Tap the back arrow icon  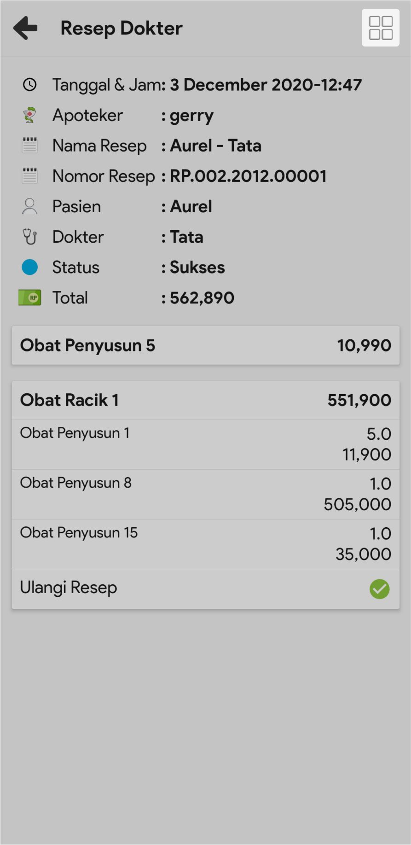[x=25, y=28]
